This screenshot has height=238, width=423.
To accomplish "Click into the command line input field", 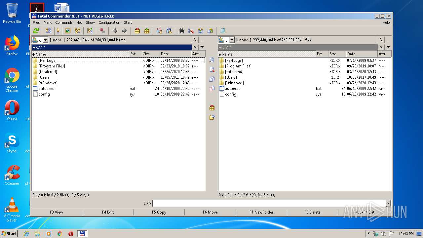I will 269,203.
